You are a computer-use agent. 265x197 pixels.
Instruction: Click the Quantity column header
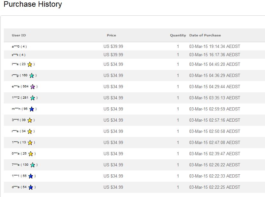click(x=178, y=35)
